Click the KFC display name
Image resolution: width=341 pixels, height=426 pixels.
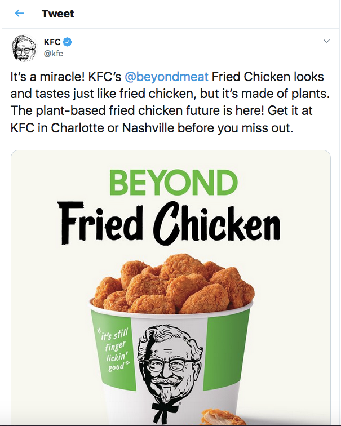(52, 42)
